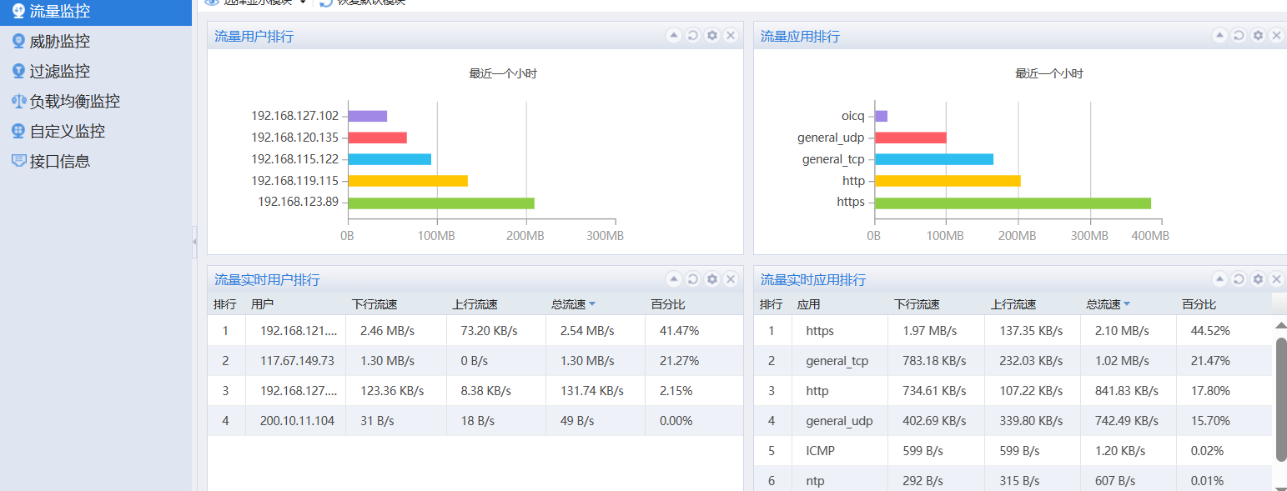Click the green https chart bar
This screenshot has height=491, width=1287.
pos(1013,203)
